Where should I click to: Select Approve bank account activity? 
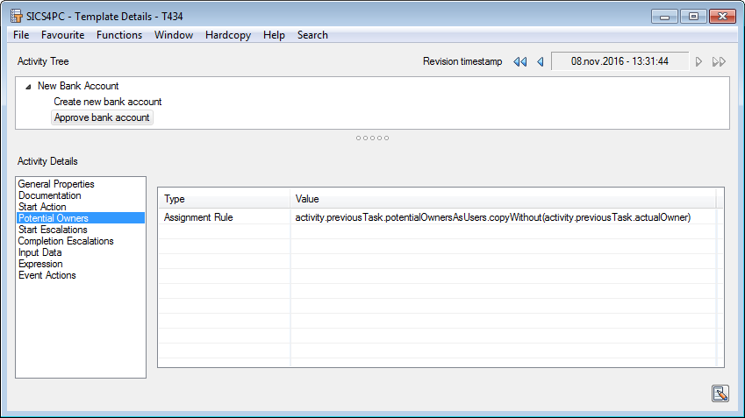(x=102, y=117)
